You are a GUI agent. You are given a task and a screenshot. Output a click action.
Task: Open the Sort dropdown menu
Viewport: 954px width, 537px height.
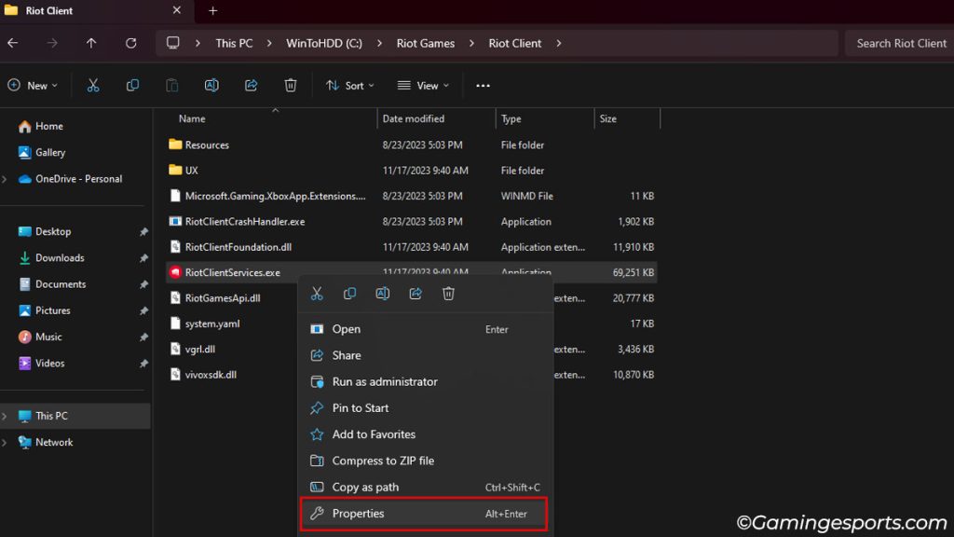point(350,86)
